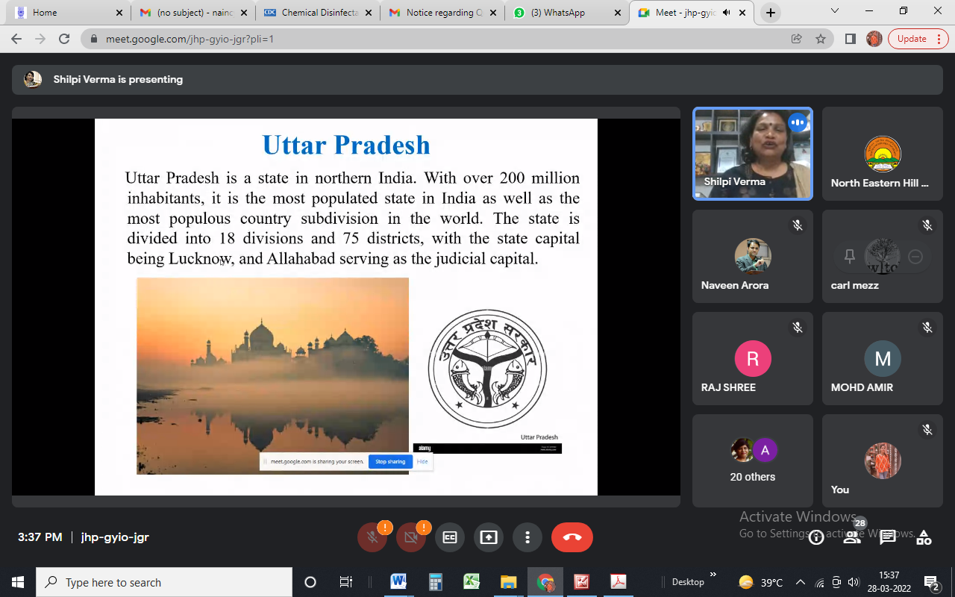Go back to the previous page

16,39
